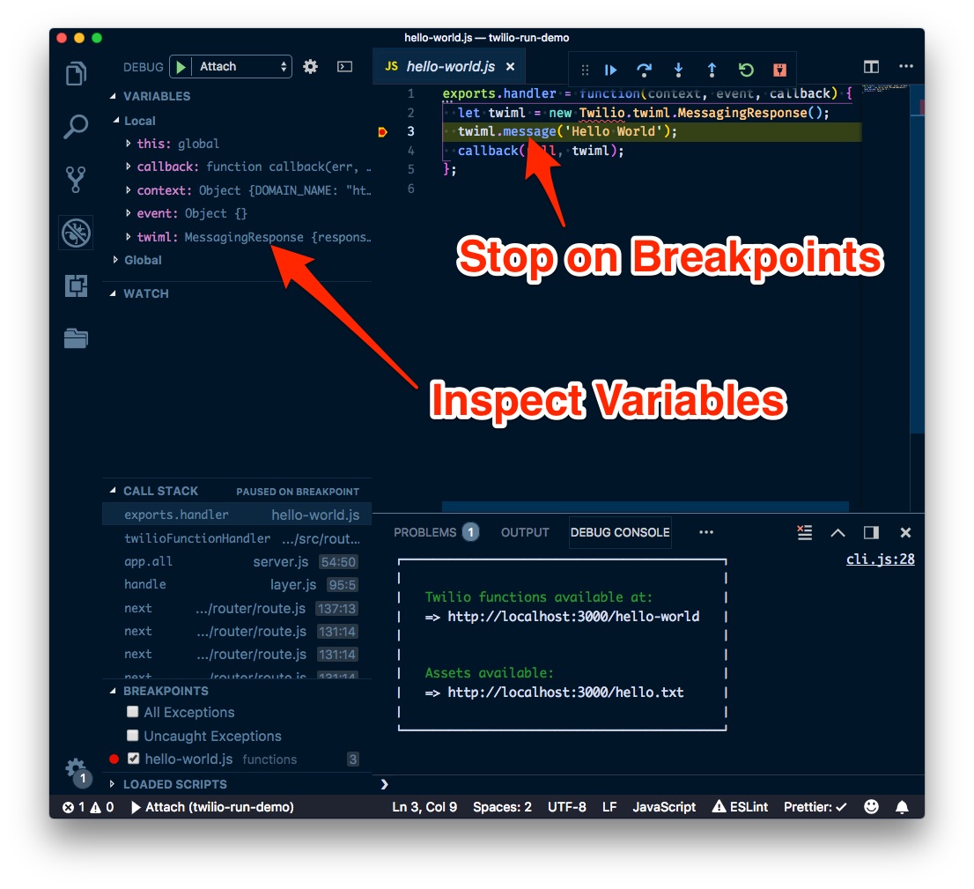This screenshot has height=889, width=974.
Task: Open the folder icon view in activity bar
Action: 76,338
